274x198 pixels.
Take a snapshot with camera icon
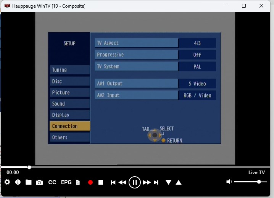39,182
